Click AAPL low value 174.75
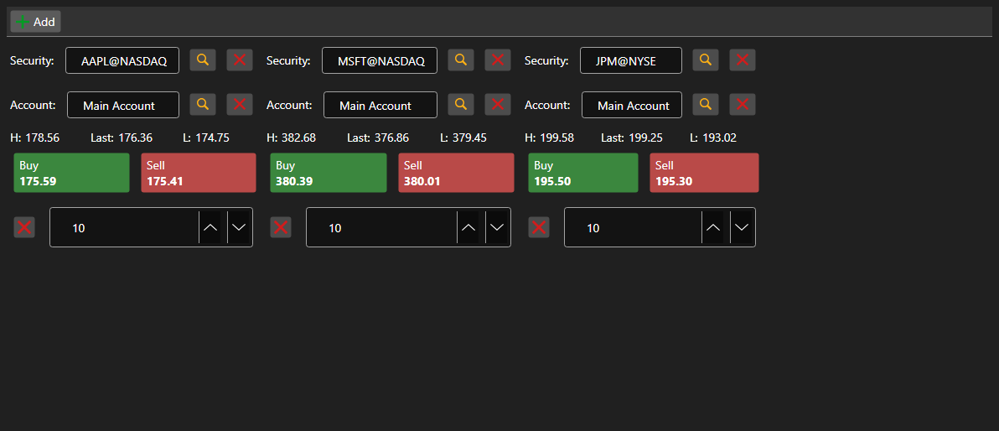 pos(212,138)
